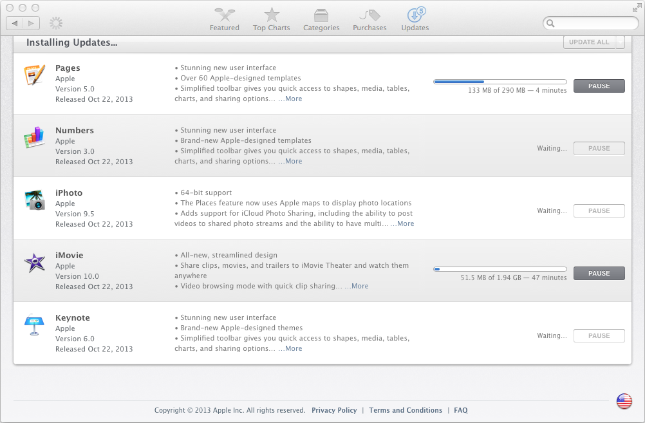Viewport: 645px width, 423px height.
Task: Click the Pause button for iPhoto
Action: tap(599, 211)
